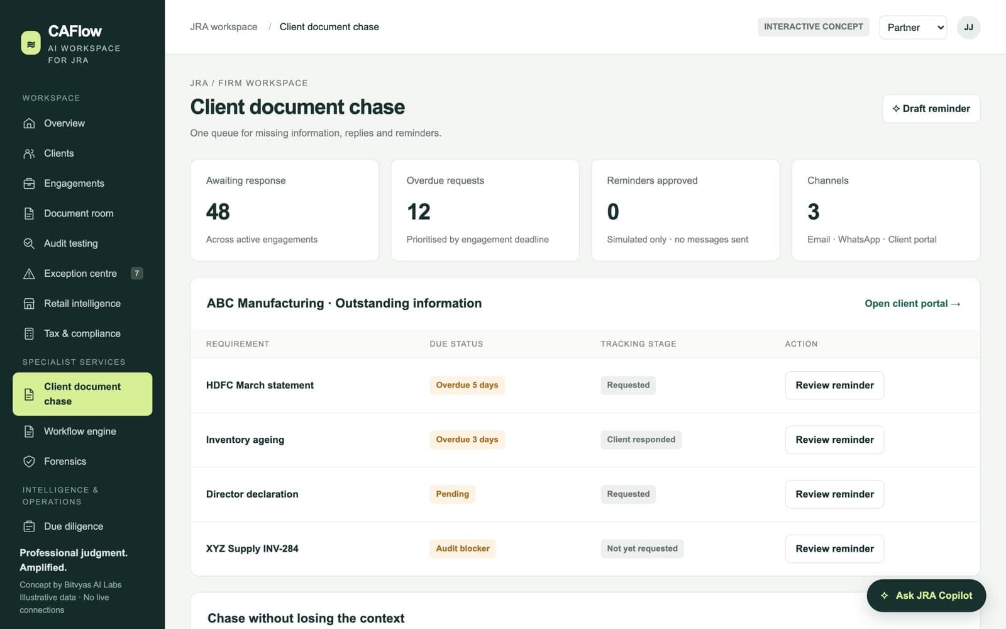Click the Document room file icon
Screen dimensions: 1006x629
click(29, 213)
